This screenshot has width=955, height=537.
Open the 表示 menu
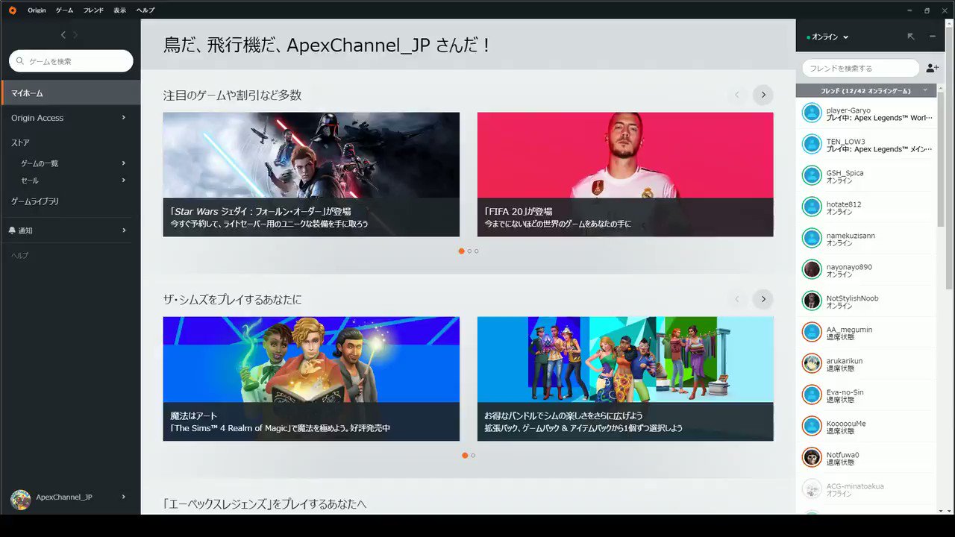point(119,10)
